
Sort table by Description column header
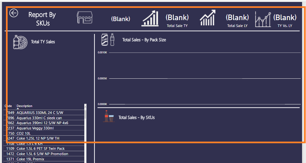tap(24, 106)
